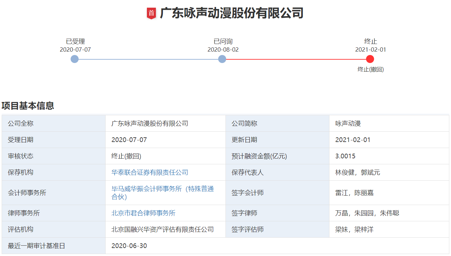The image size is (451, 256).
Task: Click the 项目基本信息 section heading
Action: coord(28,106)
